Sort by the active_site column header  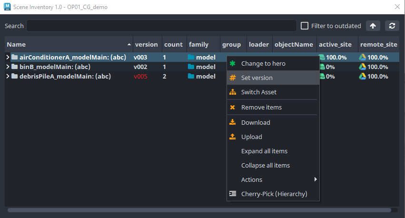coord(337,44)
